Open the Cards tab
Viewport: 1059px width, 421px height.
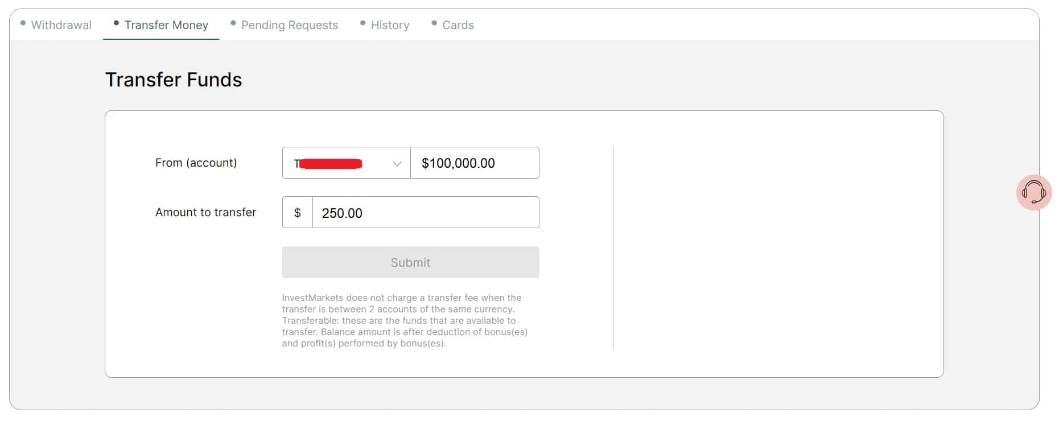(458, 24)
